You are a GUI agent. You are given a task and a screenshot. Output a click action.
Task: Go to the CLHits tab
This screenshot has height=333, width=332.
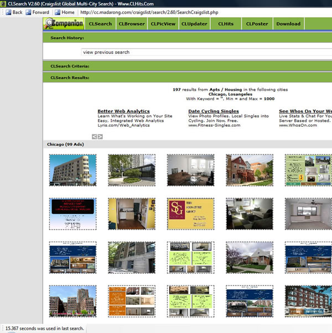tap(226, 24)
